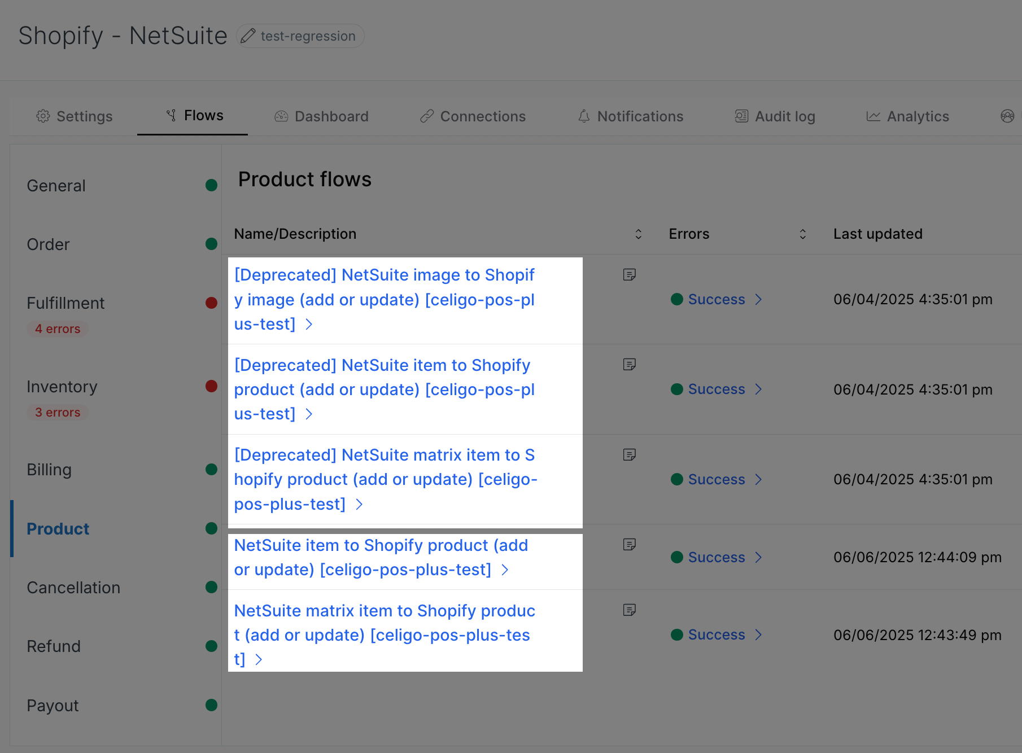
Task: Toggle sorting on the Name/Description column
Action: [x=638, y=234]
